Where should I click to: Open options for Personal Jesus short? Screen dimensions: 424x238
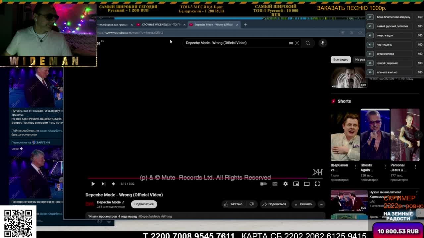(x=415, y=167)
